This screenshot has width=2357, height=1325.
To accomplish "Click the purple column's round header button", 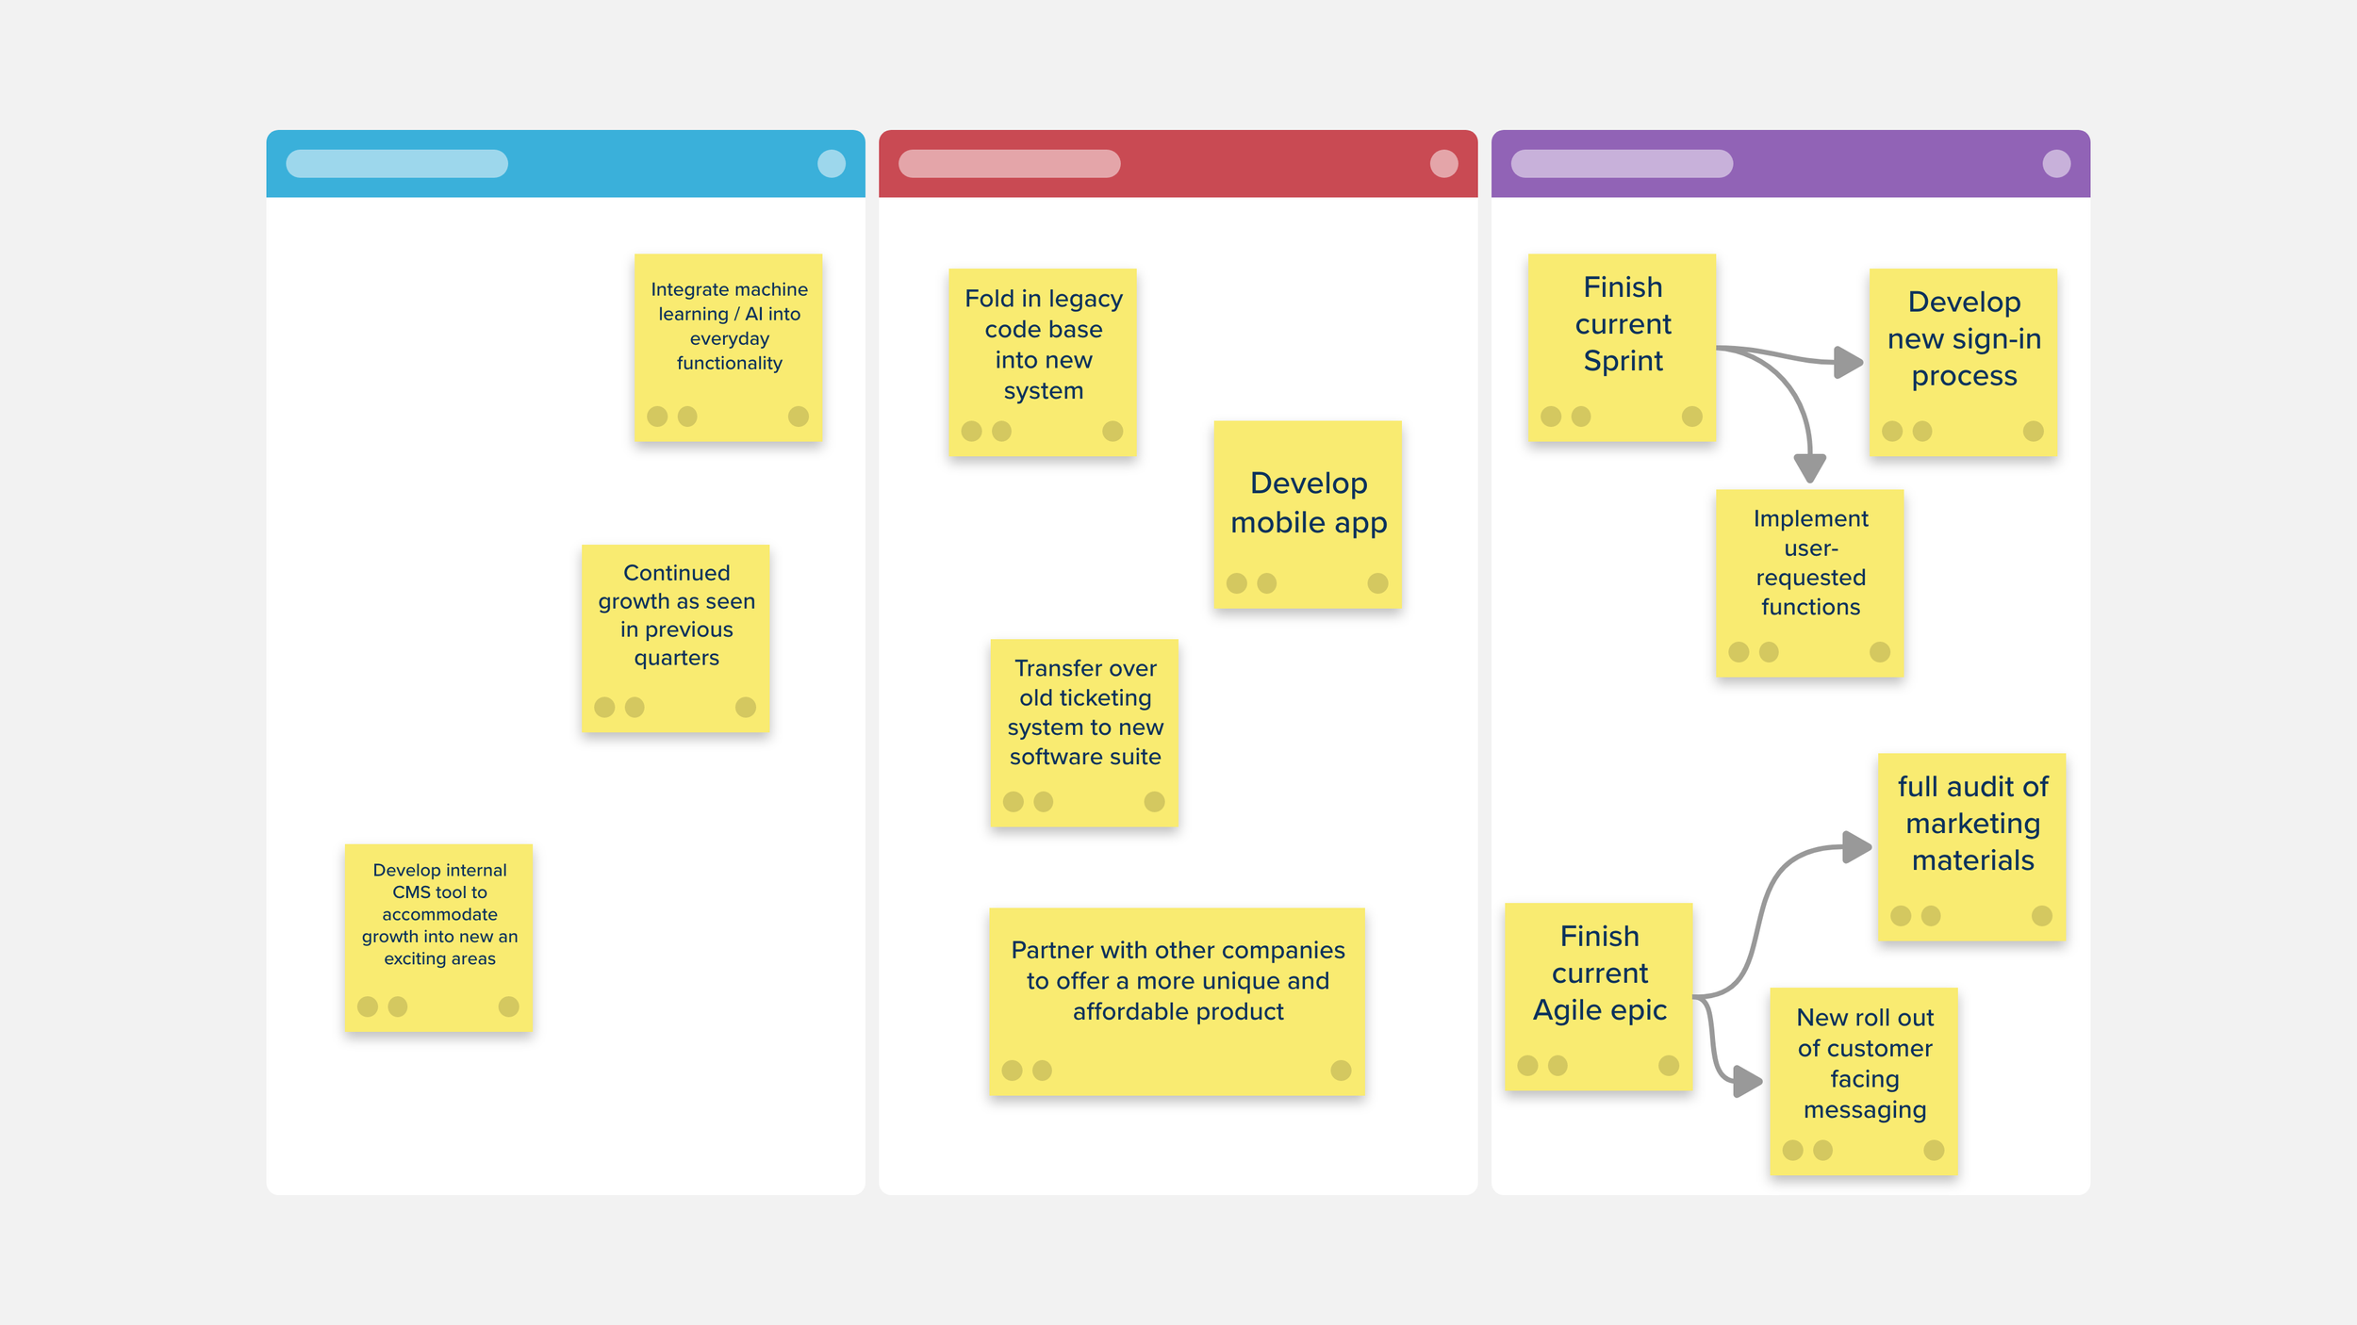I will (x=2056, y=164).
